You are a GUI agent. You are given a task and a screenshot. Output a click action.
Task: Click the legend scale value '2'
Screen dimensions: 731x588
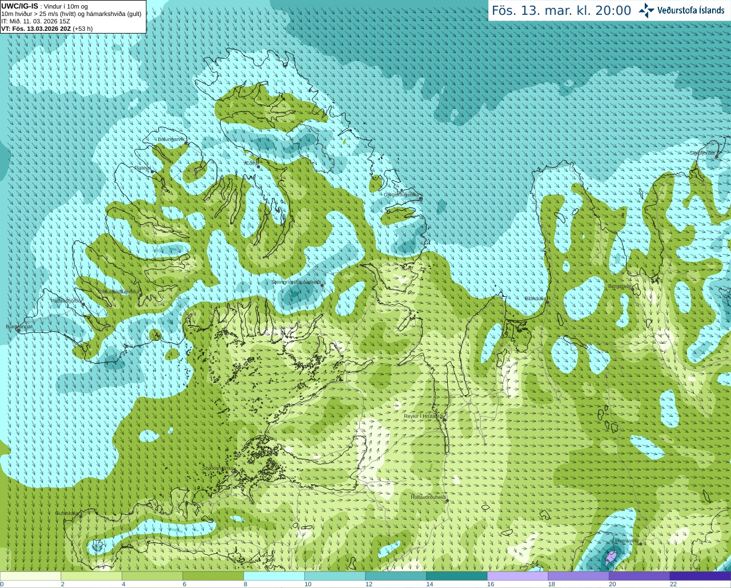click(x=62, y=584)
